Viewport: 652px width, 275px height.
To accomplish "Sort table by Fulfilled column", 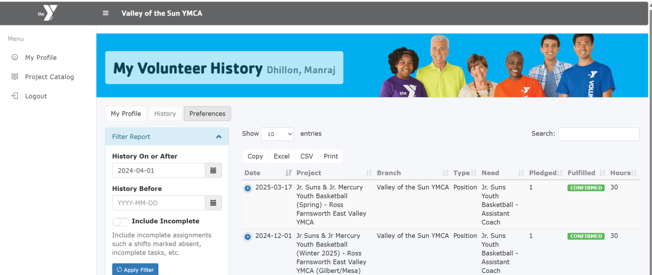I will (x=587, y=173).
